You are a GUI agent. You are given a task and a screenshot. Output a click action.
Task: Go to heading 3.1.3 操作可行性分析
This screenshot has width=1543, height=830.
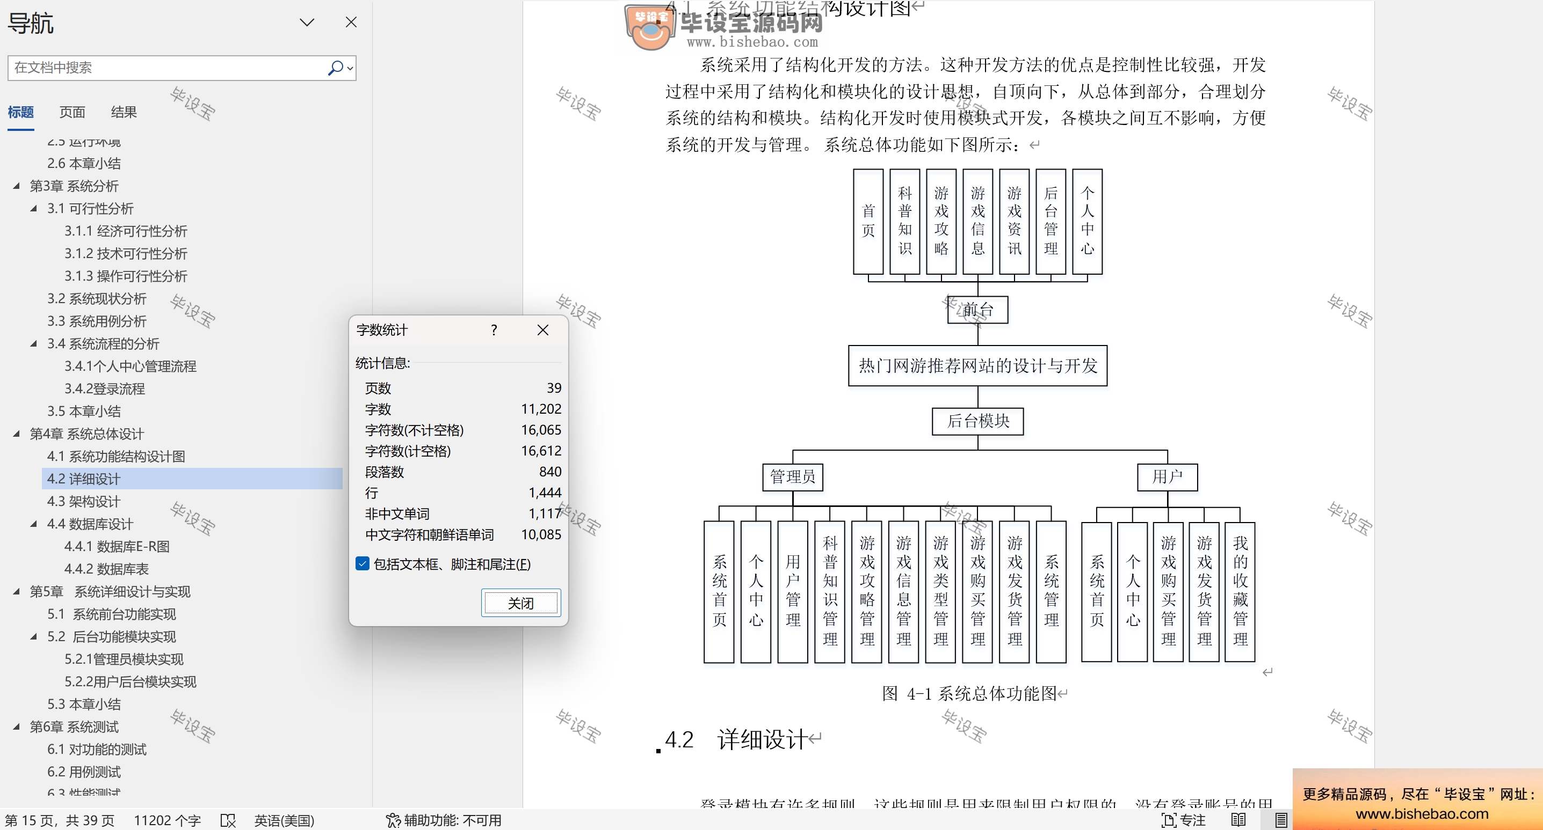point(126,276)
